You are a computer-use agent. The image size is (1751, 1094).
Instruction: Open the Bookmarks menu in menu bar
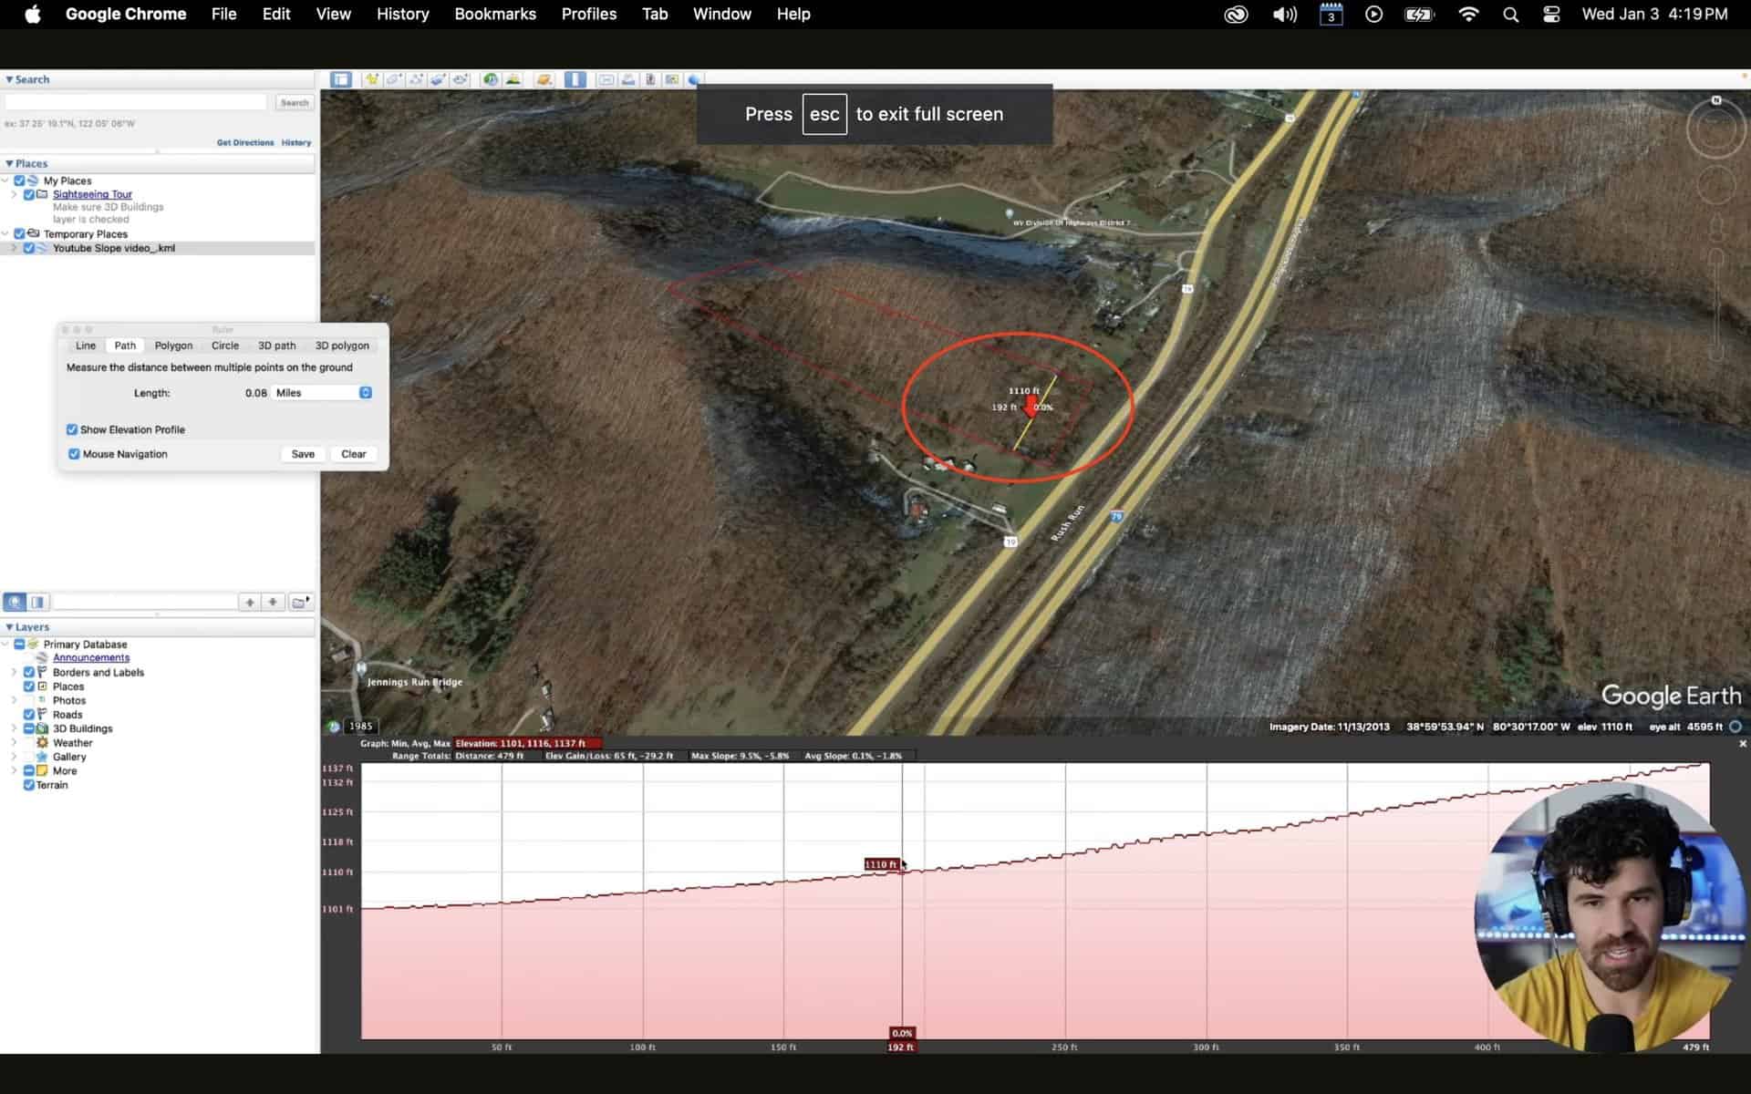pyautogui.click(x=495, y=15)
